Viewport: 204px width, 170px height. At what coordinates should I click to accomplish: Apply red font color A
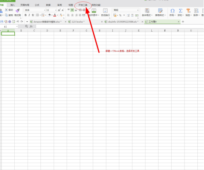pyautogui.click(x=55, y=15)
